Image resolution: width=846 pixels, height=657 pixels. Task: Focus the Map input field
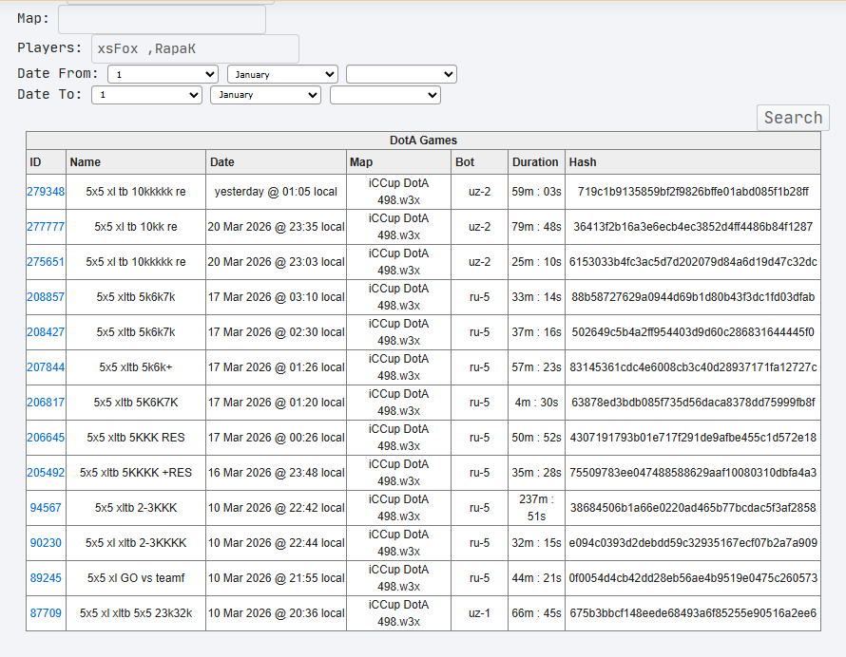162,19
